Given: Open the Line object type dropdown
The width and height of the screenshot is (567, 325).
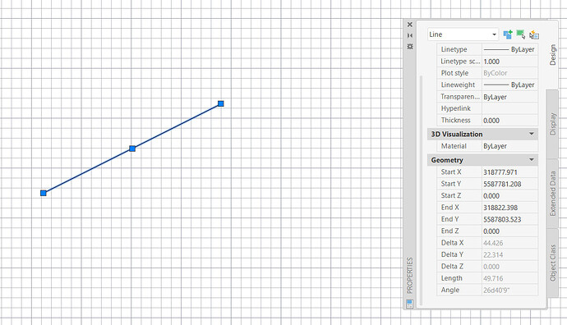Looking at the screenshot, I should 463,34.
